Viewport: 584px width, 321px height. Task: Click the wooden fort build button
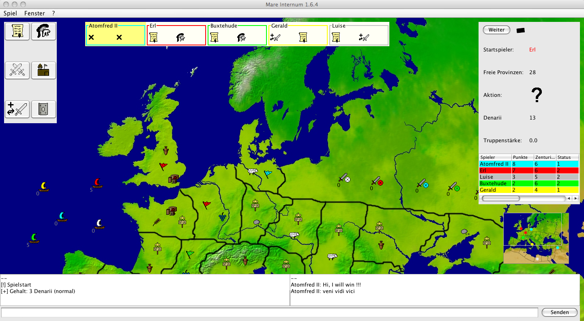pos(43,70)
